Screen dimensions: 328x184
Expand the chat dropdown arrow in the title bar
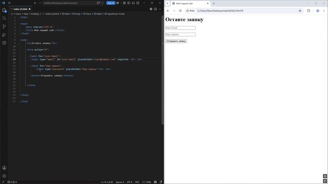point(102,3)
